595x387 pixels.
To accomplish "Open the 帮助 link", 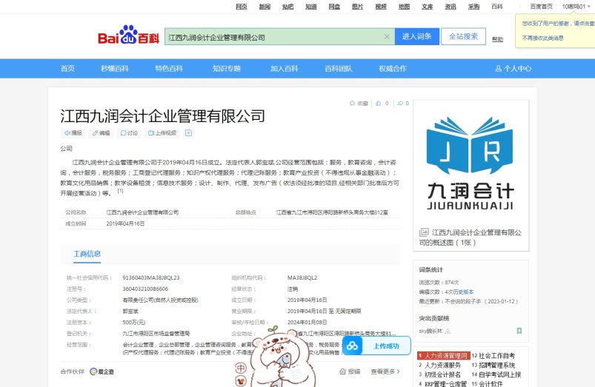I will (x=497, y=39).
